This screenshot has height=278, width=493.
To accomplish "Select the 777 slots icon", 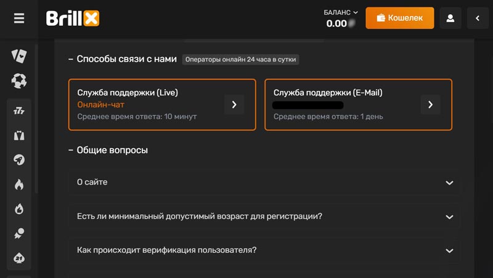I will (x=19, y=111).
